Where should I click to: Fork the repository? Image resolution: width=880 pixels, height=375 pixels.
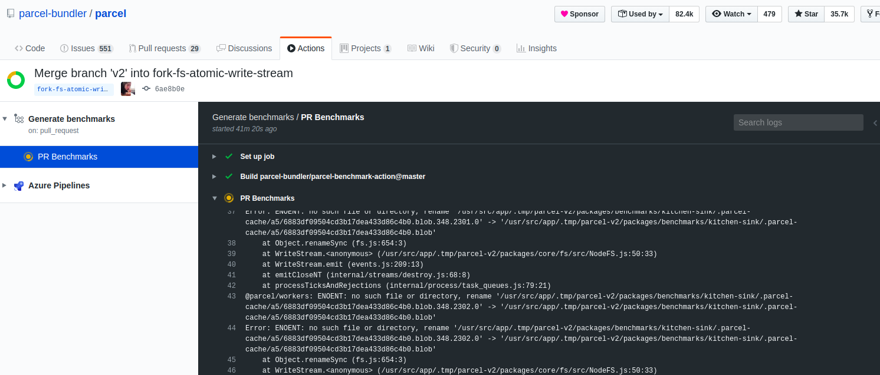(x=871, y=14)
